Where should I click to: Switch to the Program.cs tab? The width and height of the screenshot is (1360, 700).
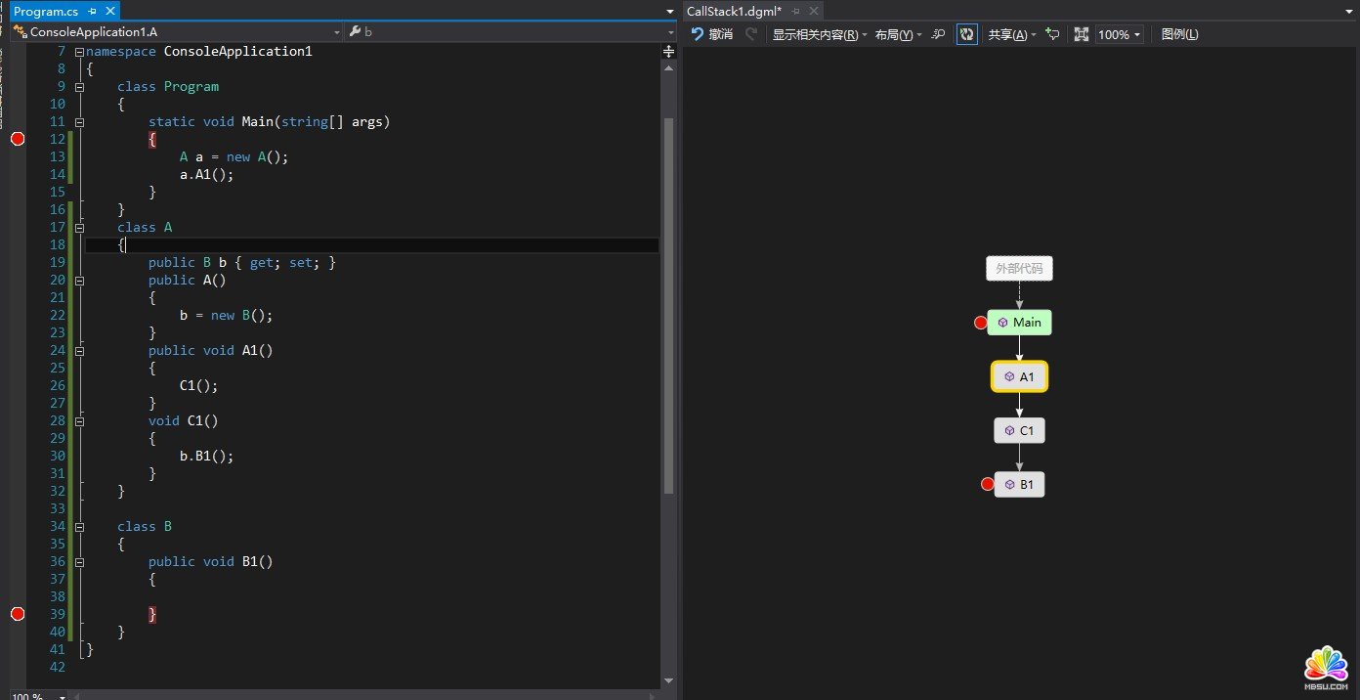(x=45, y=11)
